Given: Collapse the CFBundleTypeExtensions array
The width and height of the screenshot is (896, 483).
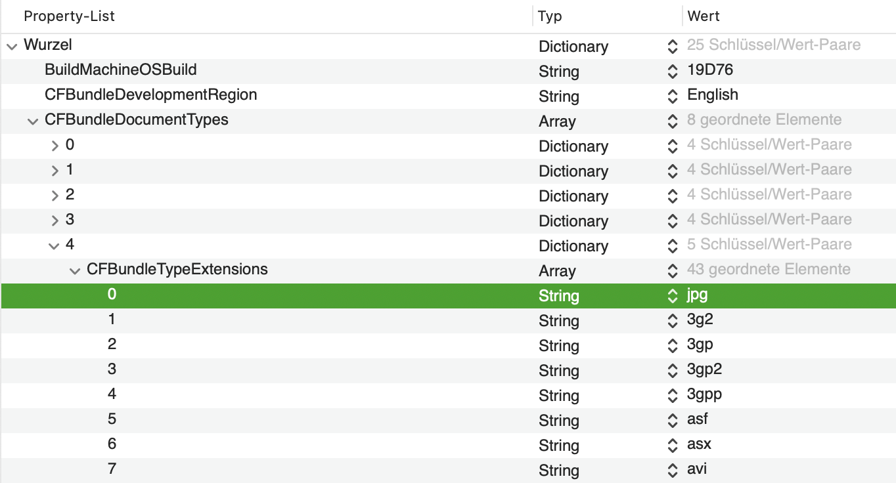Looking at the screenshot, I should [75, 270].
